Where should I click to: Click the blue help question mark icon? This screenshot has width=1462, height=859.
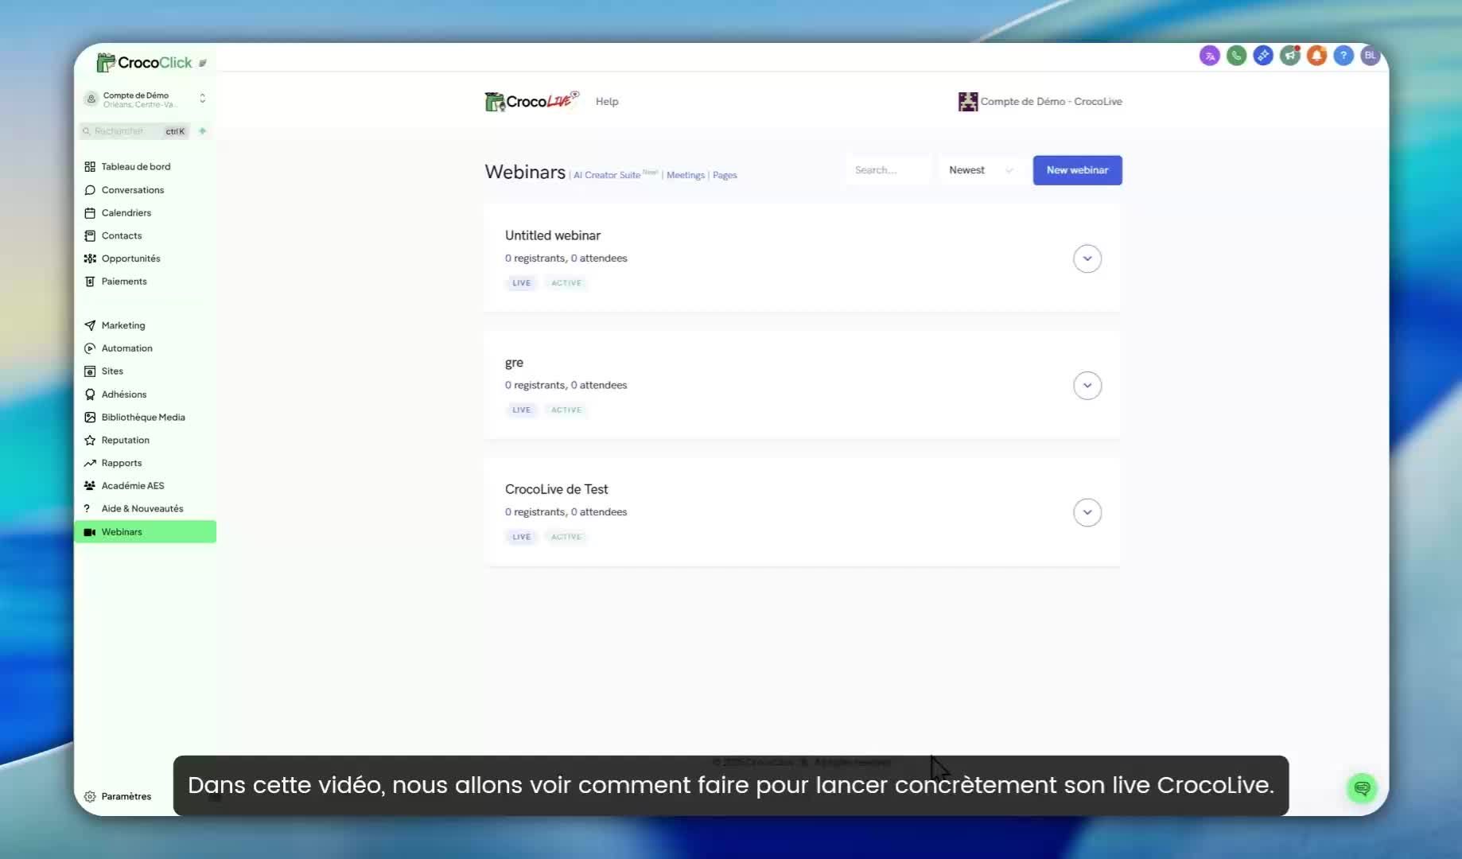[x=1343, y=56]
